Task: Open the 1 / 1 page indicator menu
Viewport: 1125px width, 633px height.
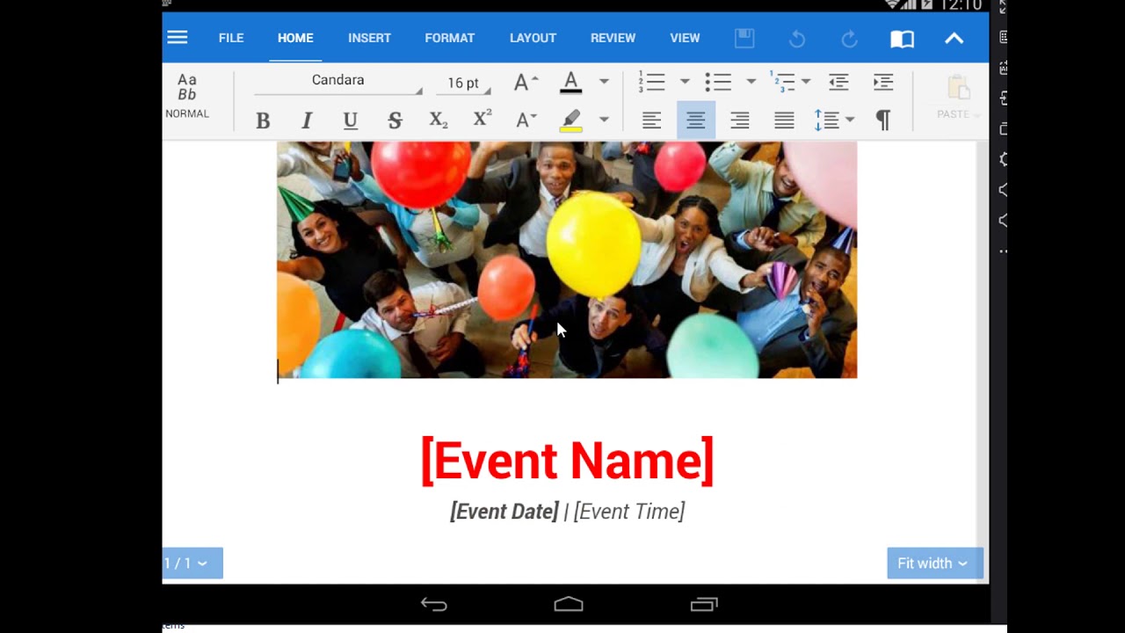Action: click(x=192, y=564)
